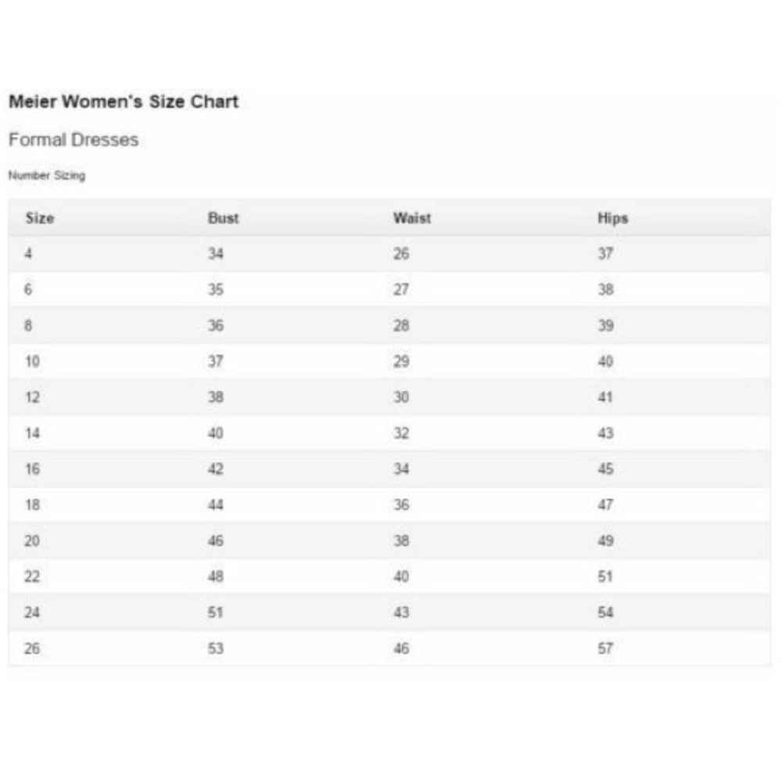The image size is (782, 782).
Task: Click bust value 40 in size 14 row
Action: coord(216,433)
